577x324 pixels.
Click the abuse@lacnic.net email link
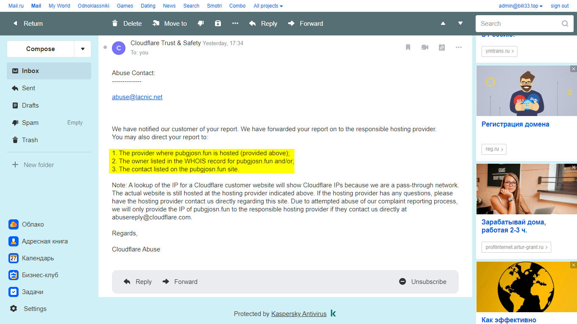coord(137,97)
